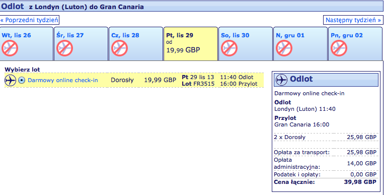
Task: Click no-flight icon under Wt, lis 26
Action: coord(10,48)
